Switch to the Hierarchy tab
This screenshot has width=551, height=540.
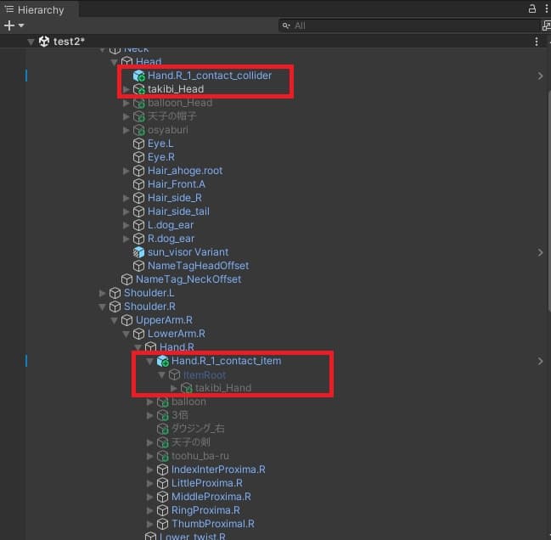click(x=34, y=9)
